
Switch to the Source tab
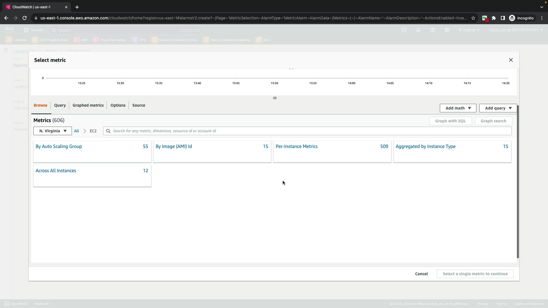click(138, 105)
